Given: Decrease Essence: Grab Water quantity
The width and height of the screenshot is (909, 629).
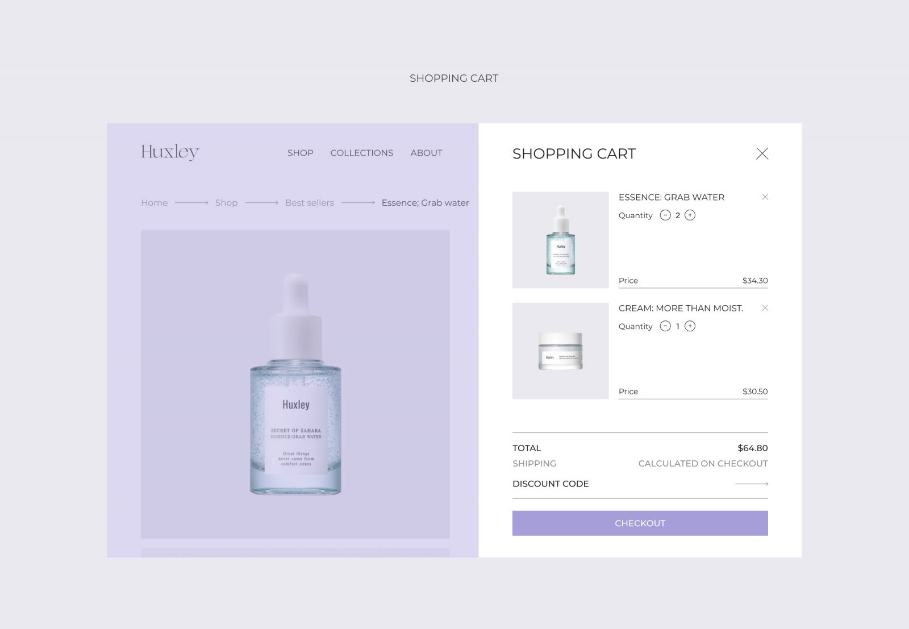Looking at the screenshot, I should click(x=665, y=215).
